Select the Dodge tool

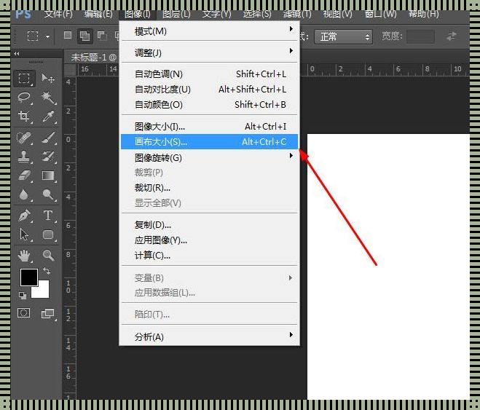point(48,194)
